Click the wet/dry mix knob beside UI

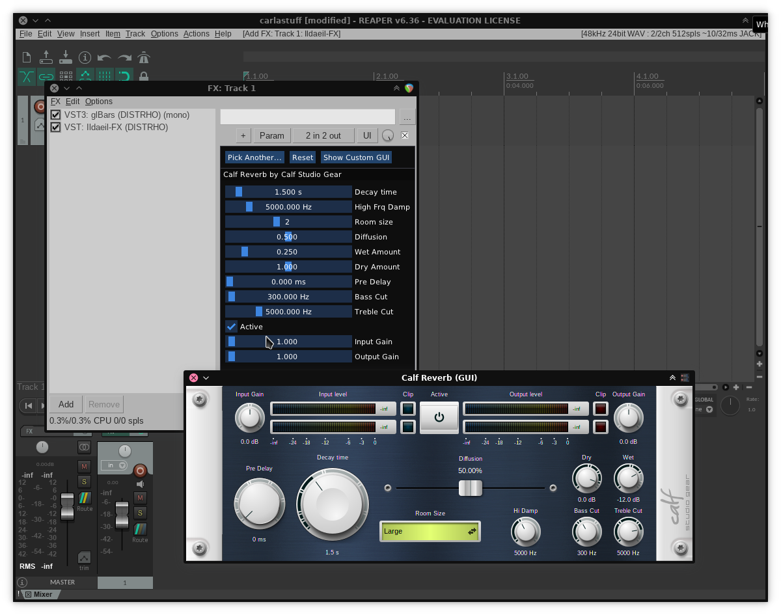click(x=388, y=135)
